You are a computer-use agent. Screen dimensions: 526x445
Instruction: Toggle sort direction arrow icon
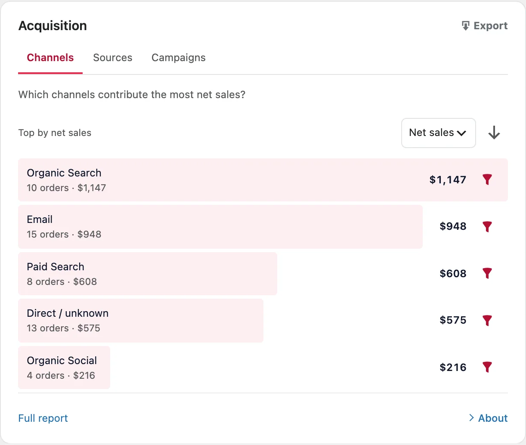(494, 133)
